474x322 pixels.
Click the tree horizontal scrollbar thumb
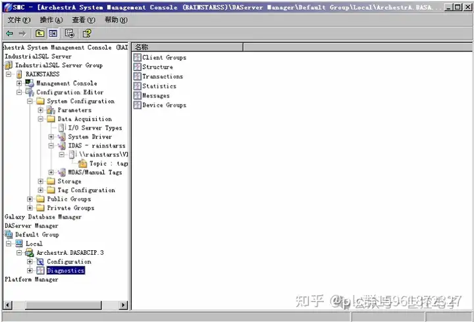pos(63,305)
